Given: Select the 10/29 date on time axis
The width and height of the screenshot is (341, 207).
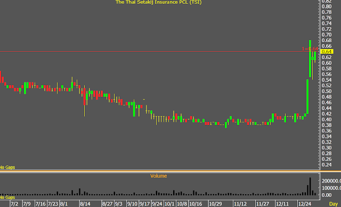Looking at the screenshot, I should [215, 204].
